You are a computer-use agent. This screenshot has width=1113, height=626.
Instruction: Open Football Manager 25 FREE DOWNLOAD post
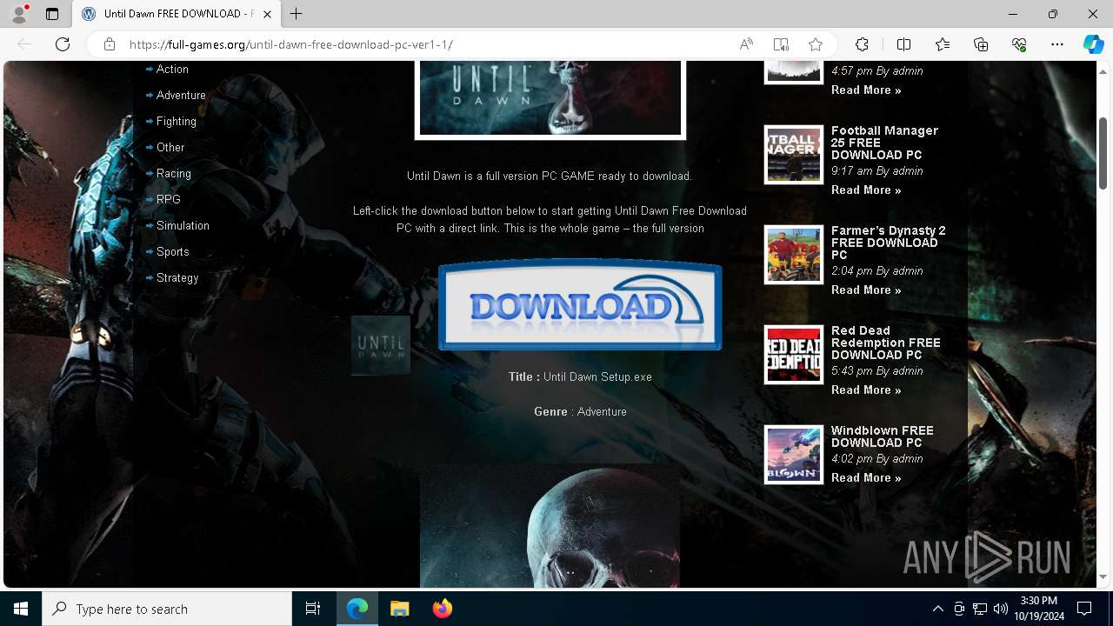[884, 143]
